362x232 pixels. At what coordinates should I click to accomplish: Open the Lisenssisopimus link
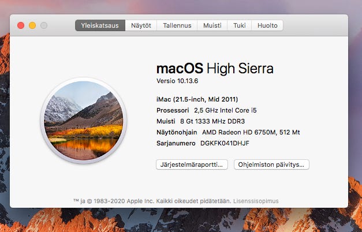(256, 201)
